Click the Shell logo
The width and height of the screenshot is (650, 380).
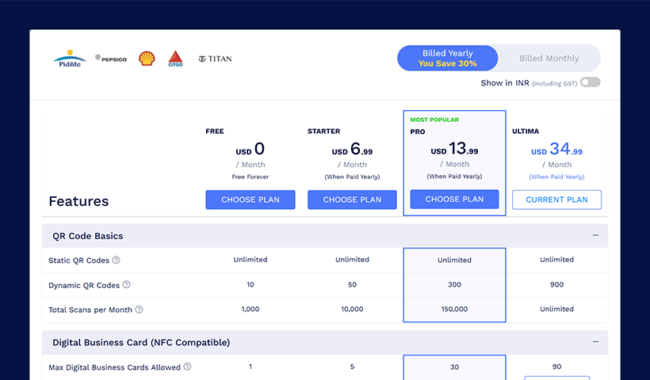pyautogui.click(x=147, y=59)
